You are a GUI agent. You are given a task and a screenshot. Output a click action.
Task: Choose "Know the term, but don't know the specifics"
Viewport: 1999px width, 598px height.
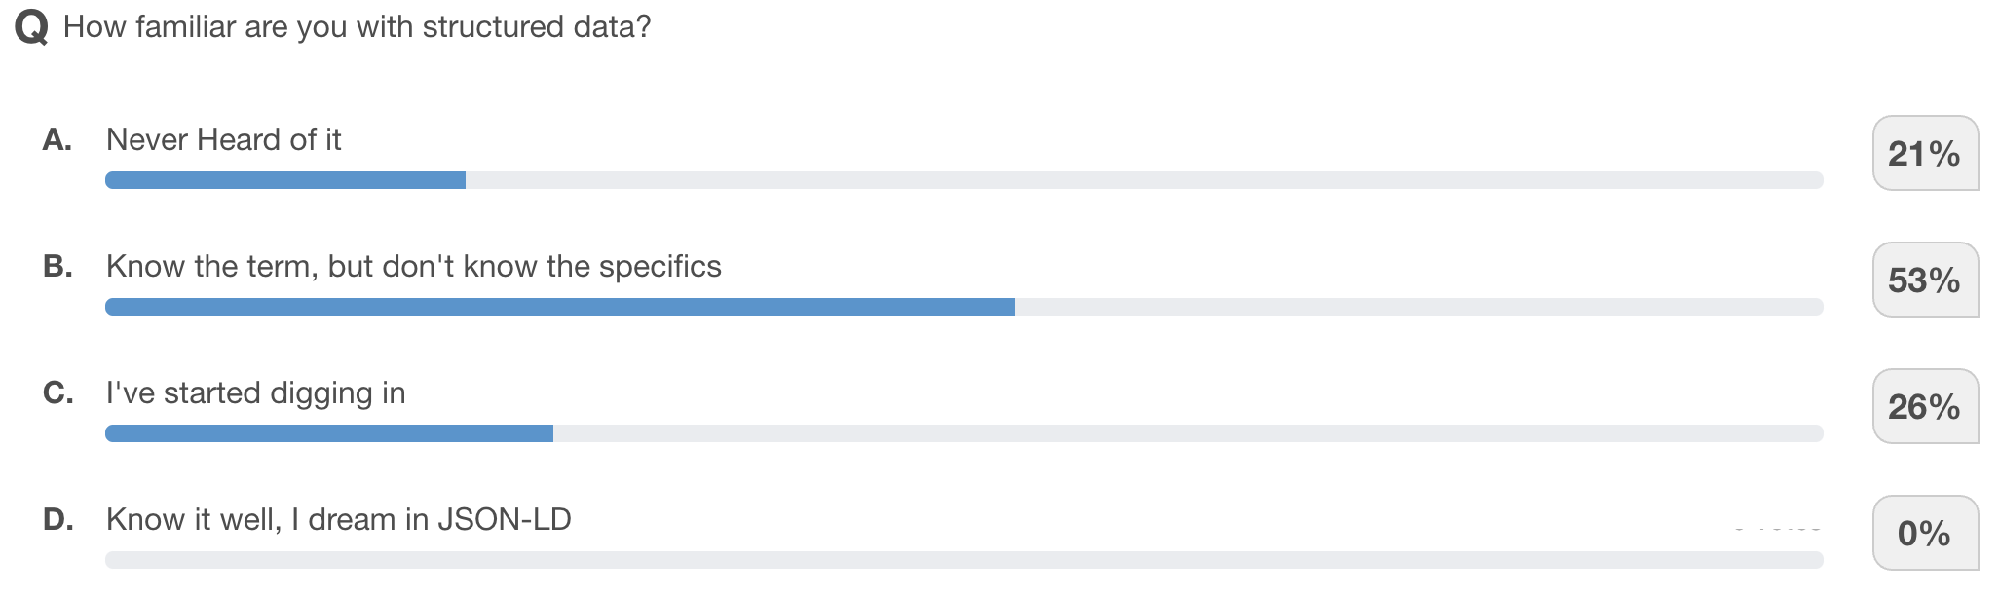pos(413,267)
